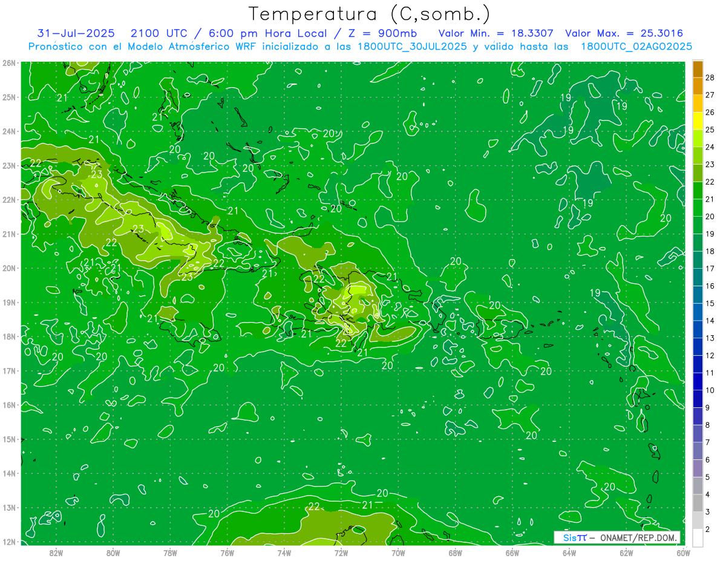The height and width of the screenshot is (561, 726).
Task: Select the date text "31-Jul-2025"
Action: pyautogui.click(x=76, y=33)
